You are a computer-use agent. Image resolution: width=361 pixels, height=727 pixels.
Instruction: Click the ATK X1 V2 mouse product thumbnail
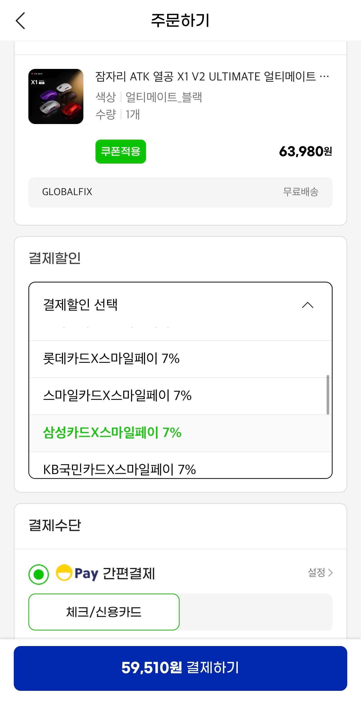tap(55, 96)
